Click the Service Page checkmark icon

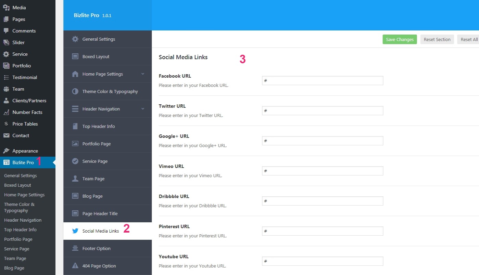(x=75, y=161)
